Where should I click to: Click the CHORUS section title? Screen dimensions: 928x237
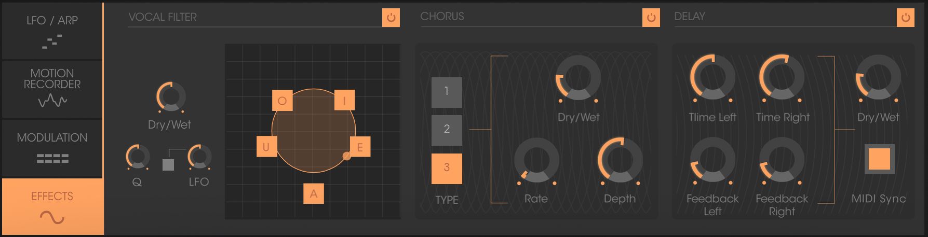coord(442,17)
